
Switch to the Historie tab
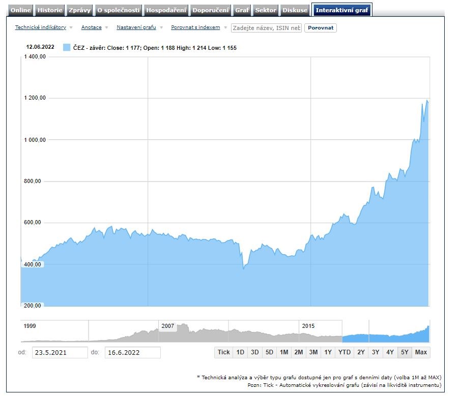point(50,10)
